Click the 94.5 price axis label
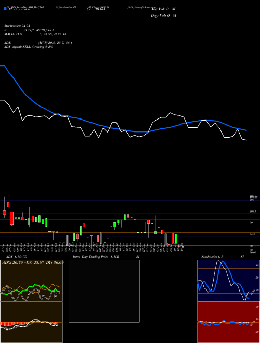 coord(252,234)
